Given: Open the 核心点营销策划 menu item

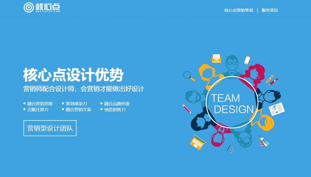Looking at the screenshot, I should (x=239, y=10).
